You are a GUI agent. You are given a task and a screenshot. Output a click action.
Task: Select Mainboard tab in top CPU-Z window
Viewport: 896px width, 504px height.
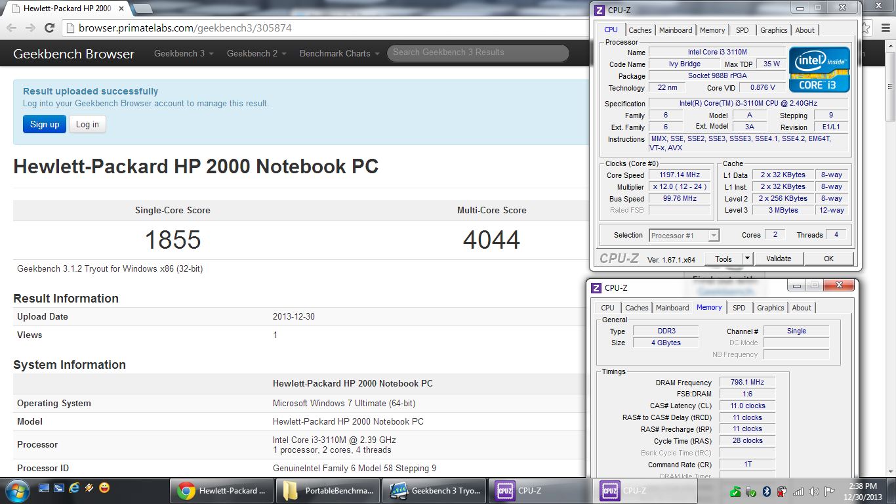click(x=676, y=30)
